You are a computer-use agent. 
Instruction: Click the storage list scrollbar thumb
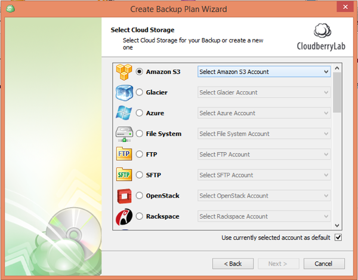tap(337, 93)
